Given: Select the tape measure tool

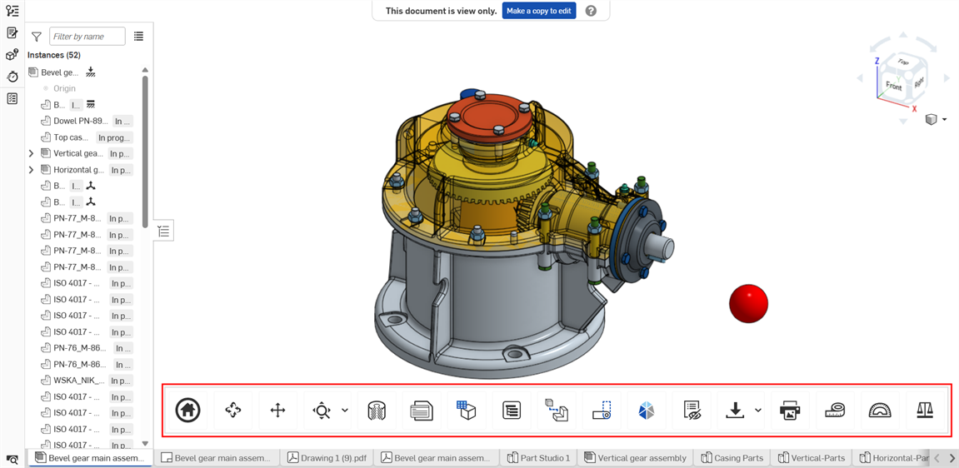Looking at the screenshot, I should coord(834,410).
